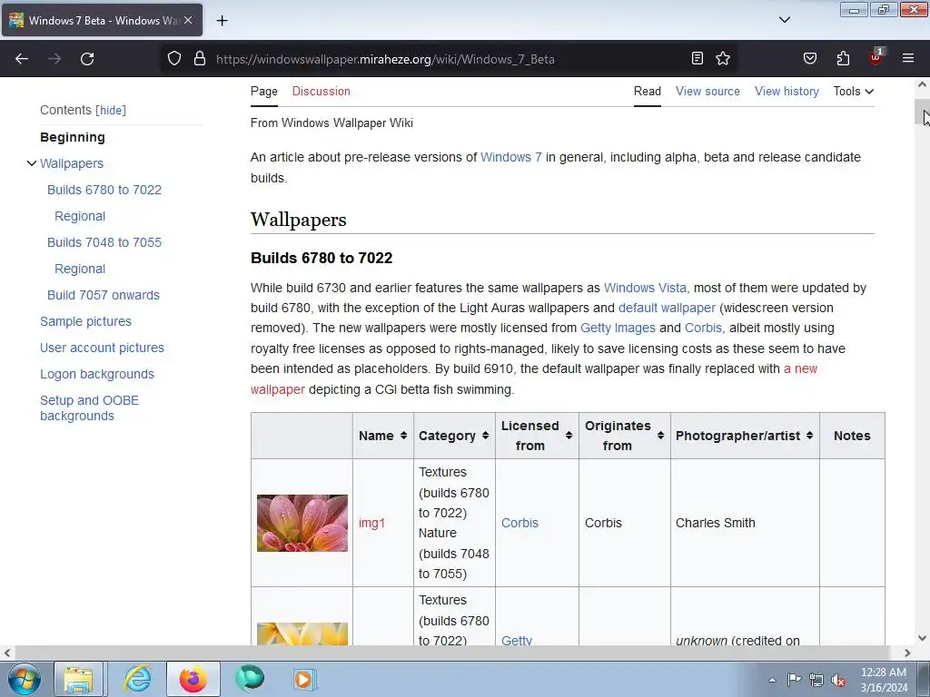Open the extensions puzzle icon
The image size is (930, 697).
tap(843, 58)
